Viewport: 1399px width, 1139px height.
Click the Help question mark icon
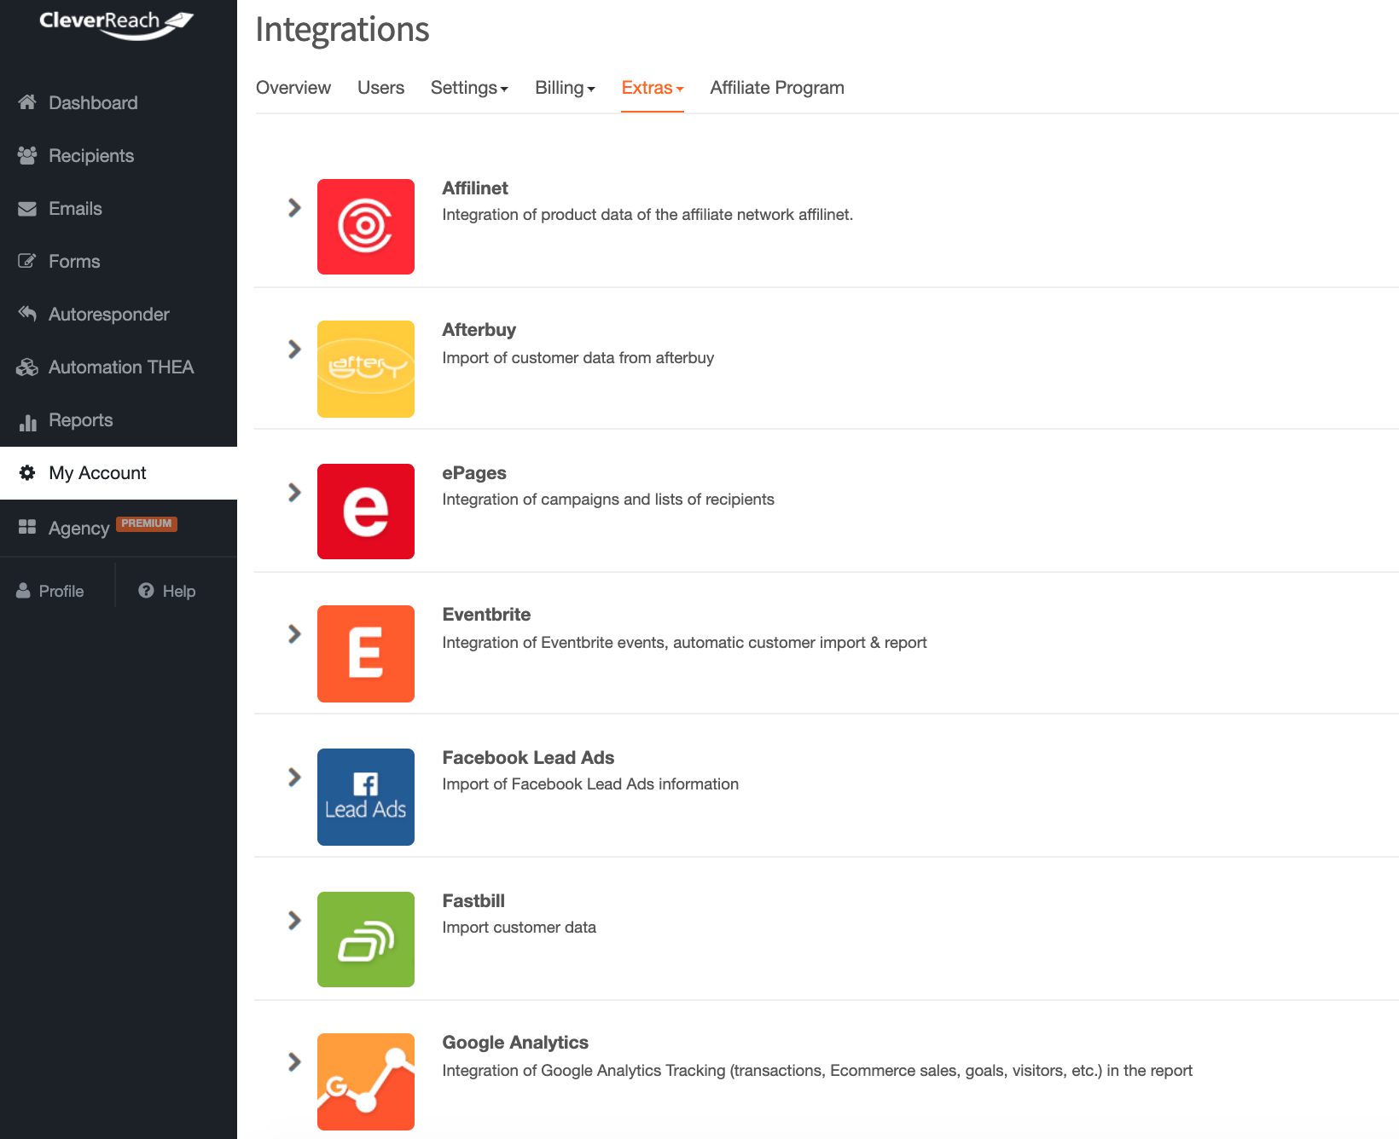(x=146, y=590)
